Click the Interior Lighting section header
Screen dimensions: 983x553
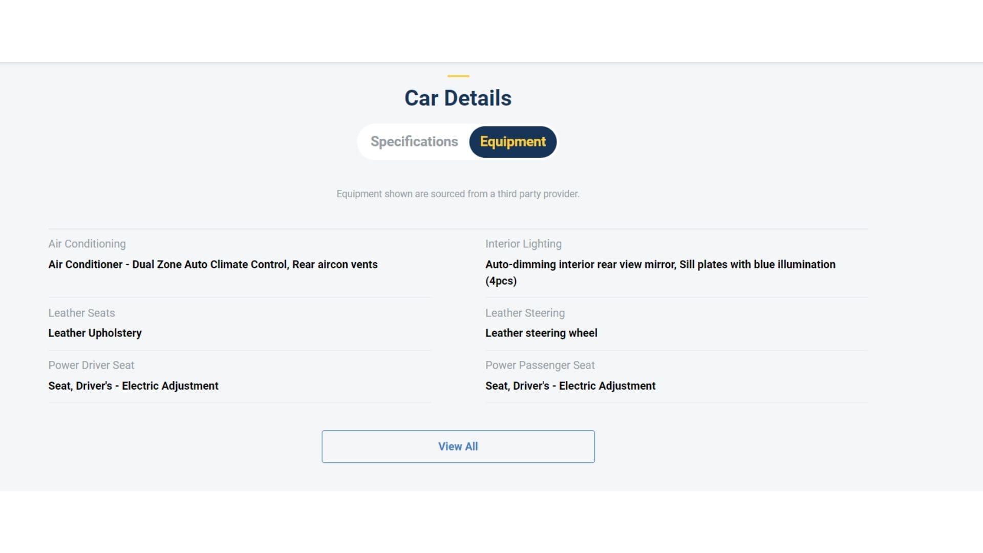523,244
